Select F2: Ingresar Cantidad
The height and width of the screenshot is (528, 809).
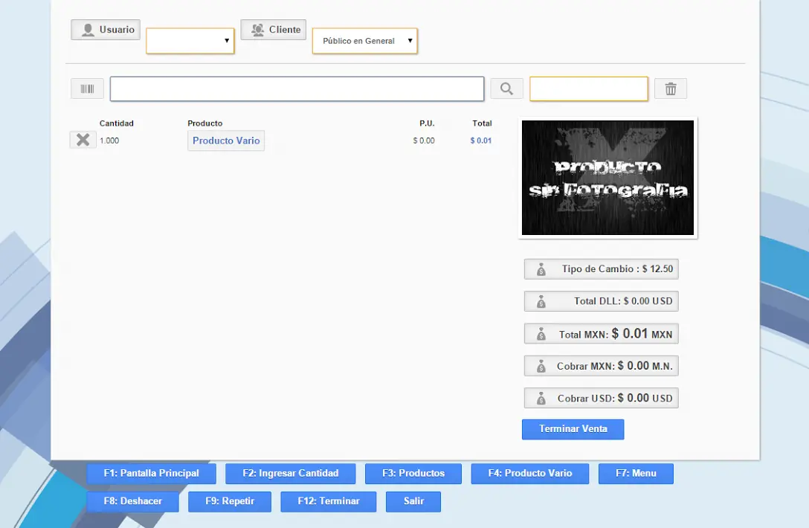[x=291, y=473]
